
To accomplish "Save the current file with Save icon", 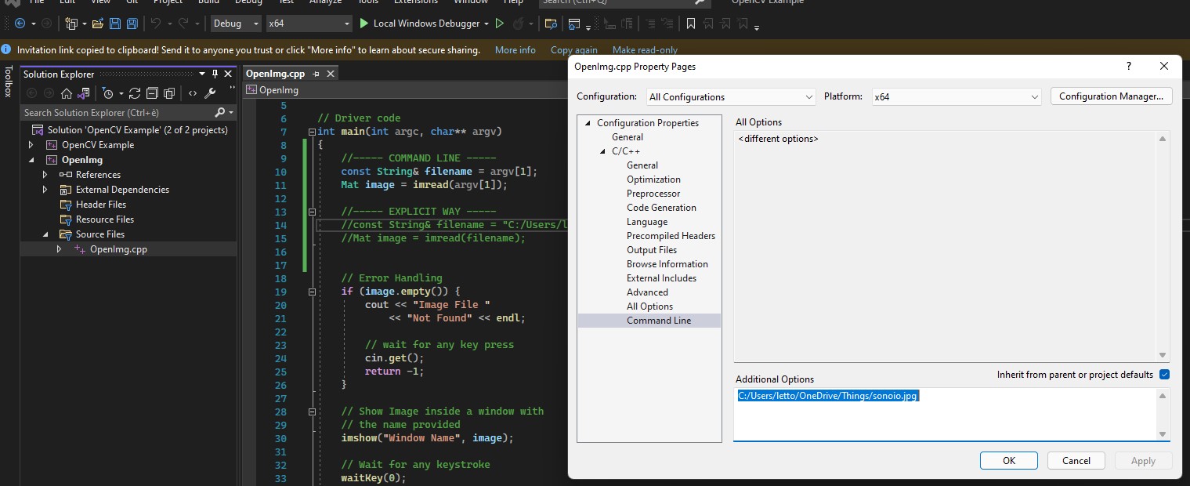I will pyautogui.click(x=115, y=24).
